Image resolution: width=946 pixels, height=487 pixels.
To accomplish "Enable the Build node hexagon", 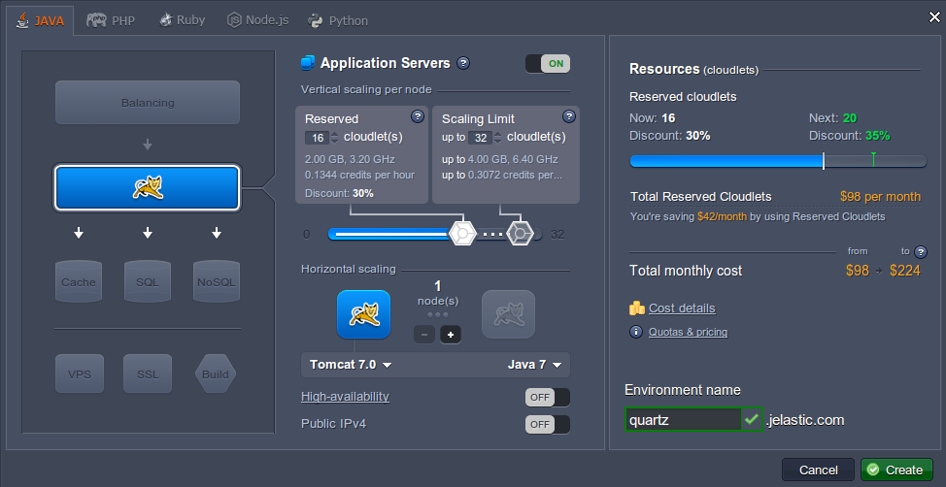I will tap(216, 373).
